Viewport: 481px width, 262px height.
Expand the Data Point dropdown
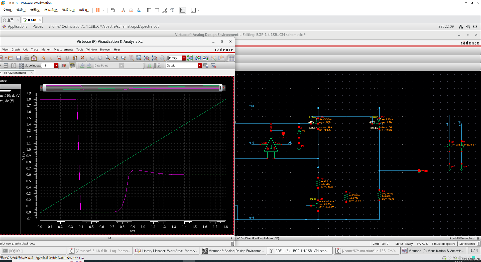click(121, 65)
